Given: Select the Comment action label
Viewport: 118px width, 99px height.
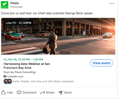Looking at the screenshot, I should 29,92.
